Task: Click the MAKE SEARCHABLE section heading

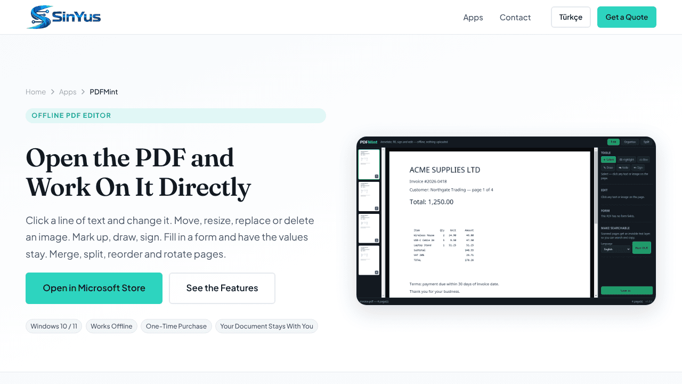Action: (x=615, y=228)
